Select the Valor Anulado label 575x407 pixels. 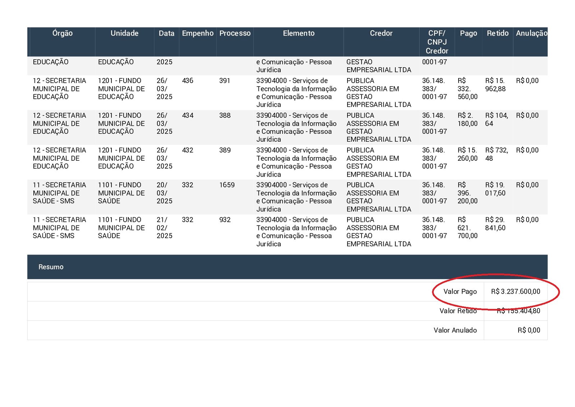[x=455, y=330]
